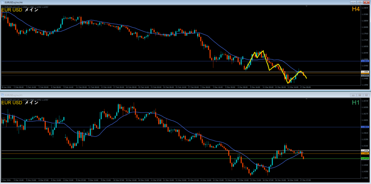Image resolution: width=371 pixels, height=184 pixels.
Task: Select the white 1.14996 price label on H4 chart
Action: click(365, 72)
